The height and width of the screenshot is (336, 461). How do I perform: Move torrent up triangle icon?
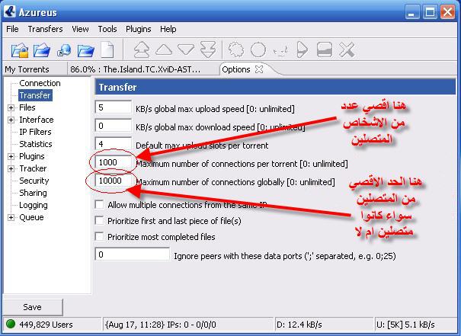(x=164, y=50)
